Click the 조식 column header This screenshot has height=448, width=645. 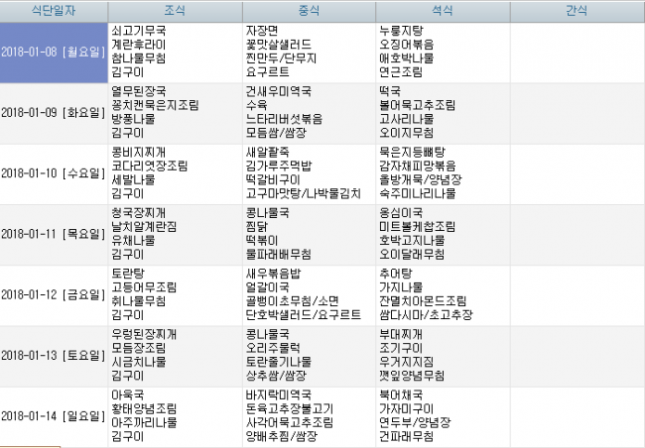point(174,11)
